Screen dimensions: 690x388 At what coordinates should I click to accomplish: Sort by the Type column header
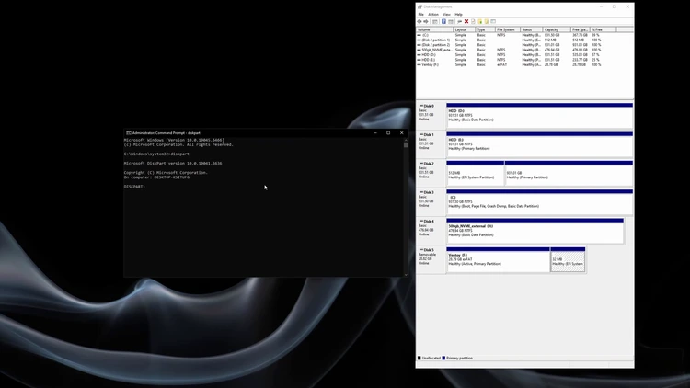click(486, 29)
